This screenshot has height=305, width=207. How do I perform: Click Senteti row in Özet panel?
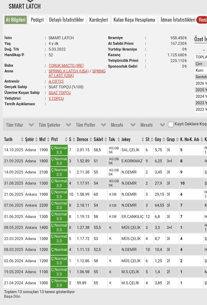click(x=201, y=77)
